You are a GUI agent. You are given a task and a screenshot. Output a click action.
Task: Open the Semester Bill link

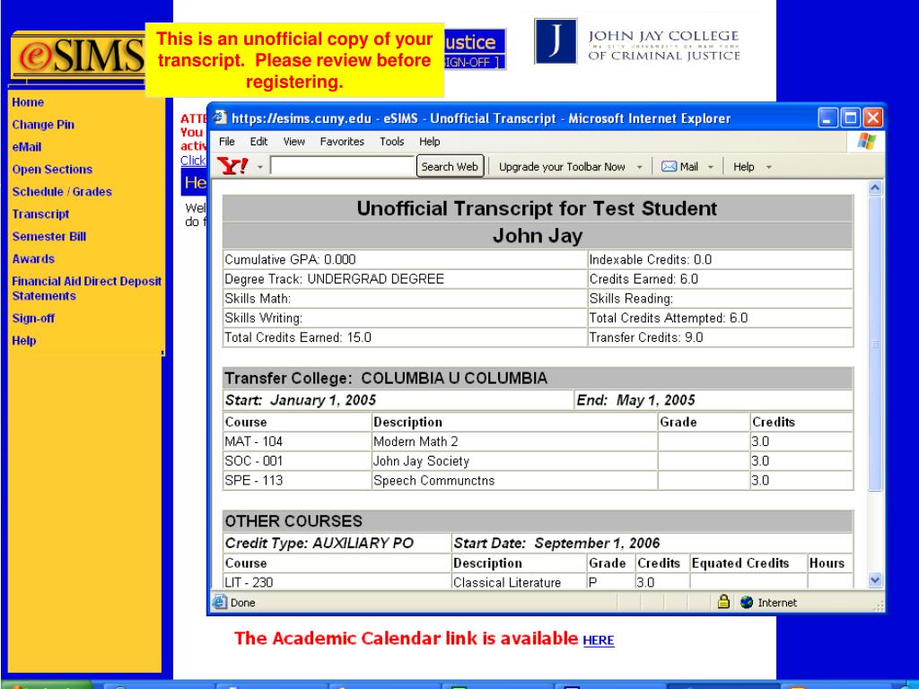48,236
